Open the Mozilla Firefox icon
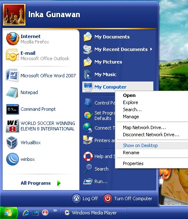The image size is (188, 219). click(x=13, y=39)
